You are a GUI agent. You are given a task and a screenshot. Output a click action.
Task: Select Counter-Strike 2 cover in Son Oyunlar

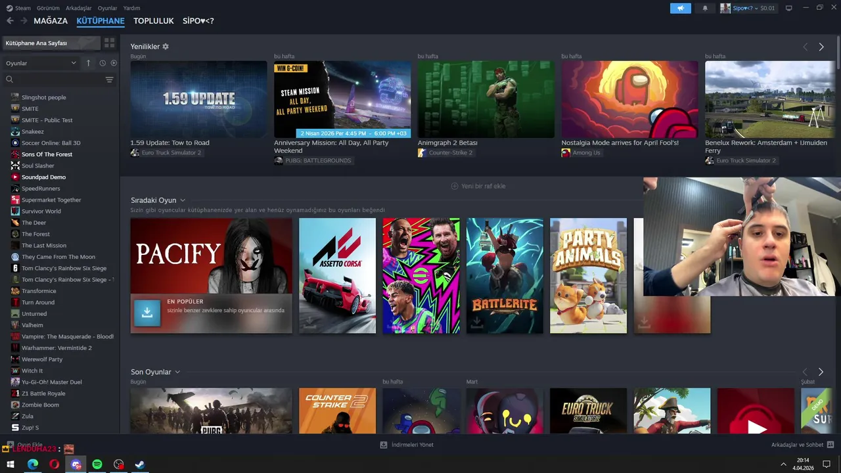tap(337, 411)
